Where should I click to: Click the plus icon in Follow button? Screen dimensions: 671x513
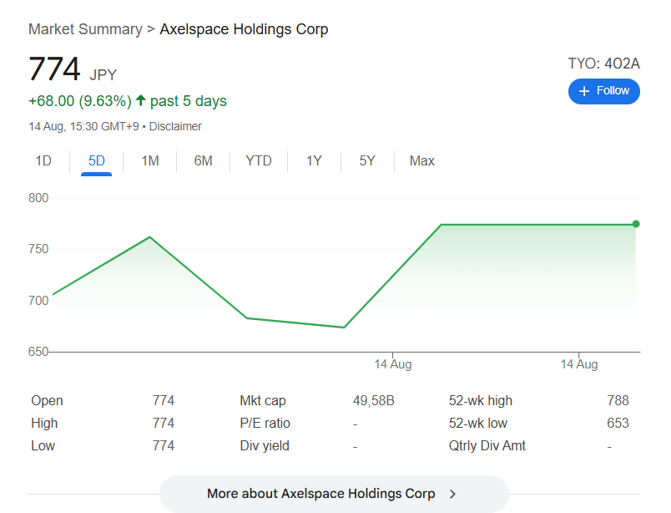(x=583, y=91)
